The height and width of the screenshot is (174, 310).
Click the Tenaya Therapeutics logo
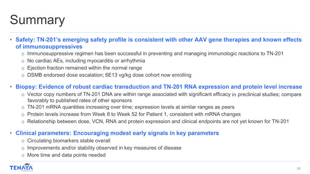(x=22, y=168)
